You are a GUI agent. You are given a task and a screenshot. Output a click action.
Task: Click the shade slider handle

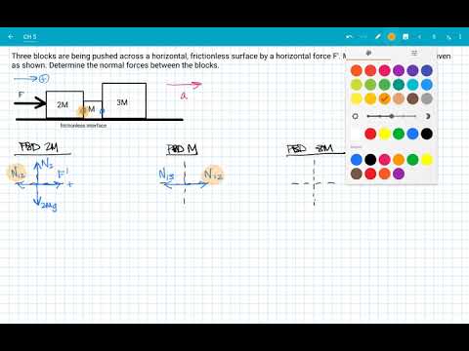392,116
